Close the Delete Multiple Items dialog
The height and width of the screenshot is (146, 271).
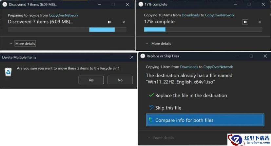(132, 57)
